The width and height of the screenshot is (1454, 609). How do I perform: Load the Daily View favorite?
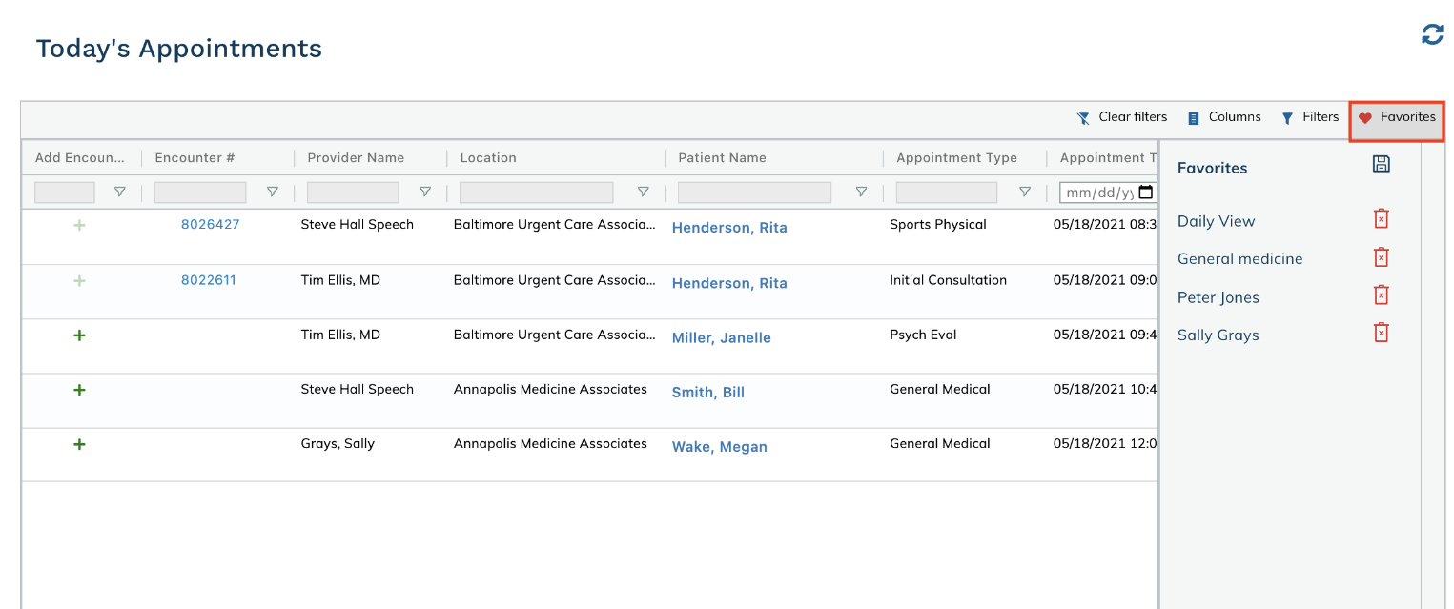[x=1216, y=221]
